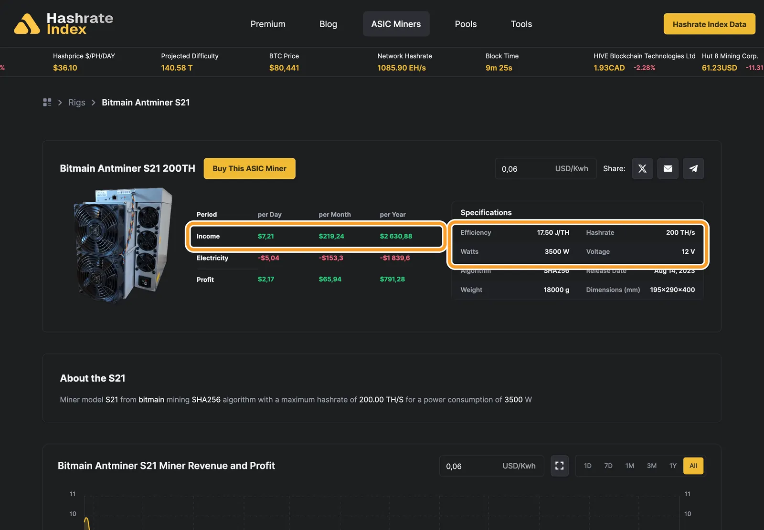Click Hut 8 Mining Corp. ticker
Screen dimensions: 764x530
click(x=732, y=62)
